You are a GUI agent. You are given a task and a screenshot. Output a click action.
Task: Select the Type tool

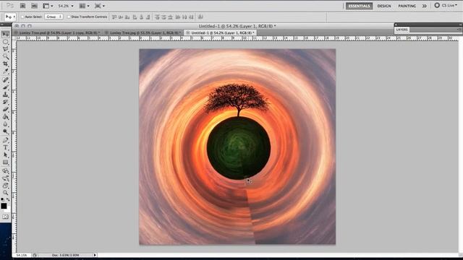(x=5, y=147)
